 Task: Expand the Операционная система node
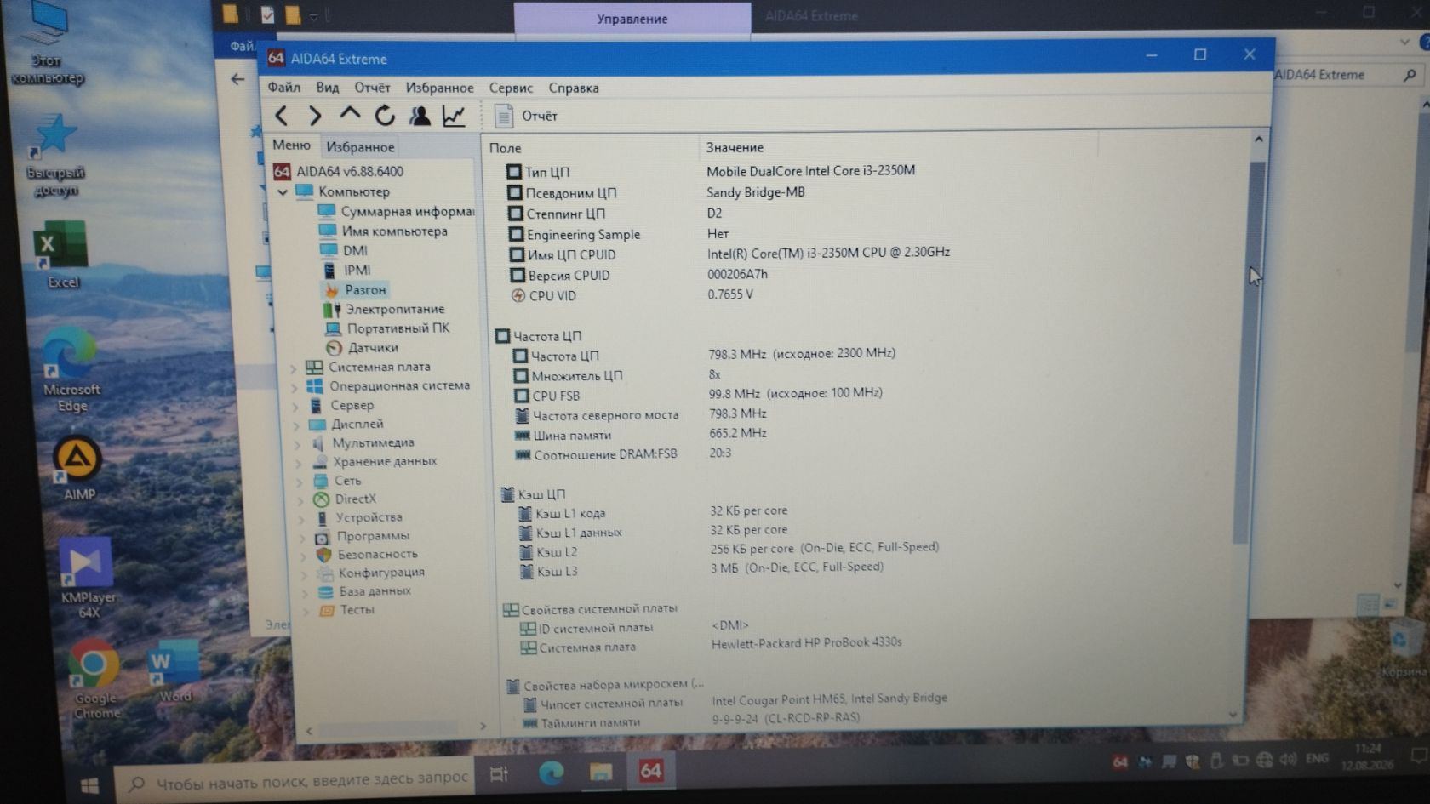pos(294,386)
